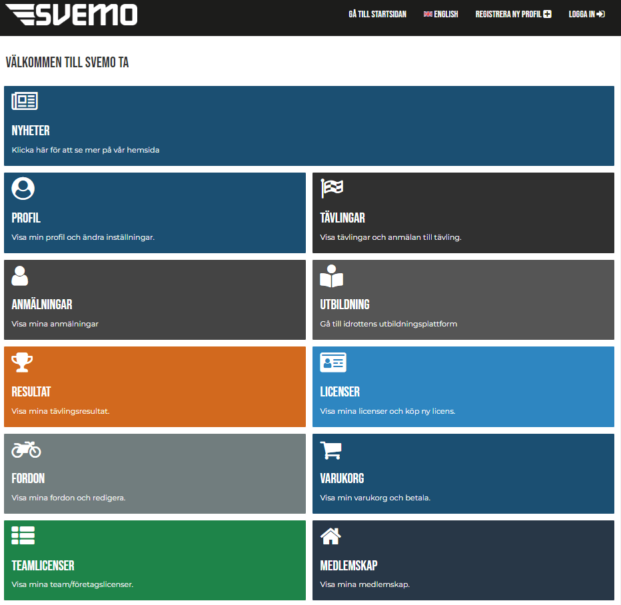Click the house icon for Medlemskap

(x=331, y=536)
